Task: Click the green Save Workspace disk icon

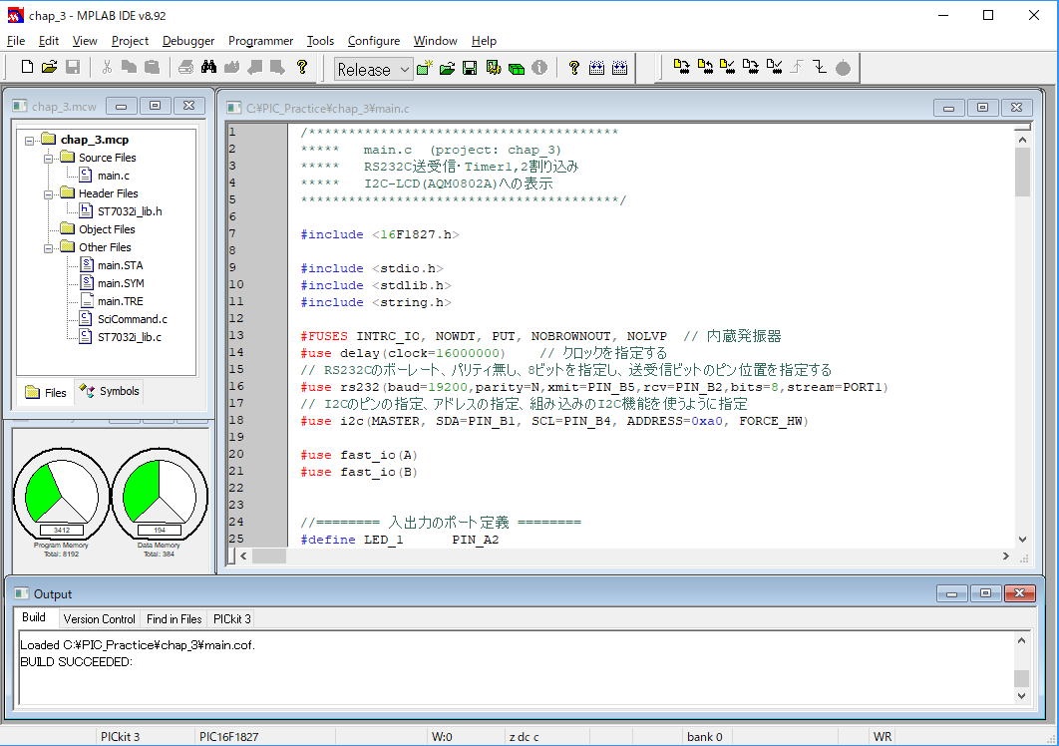Action: [x=470, y=68]
